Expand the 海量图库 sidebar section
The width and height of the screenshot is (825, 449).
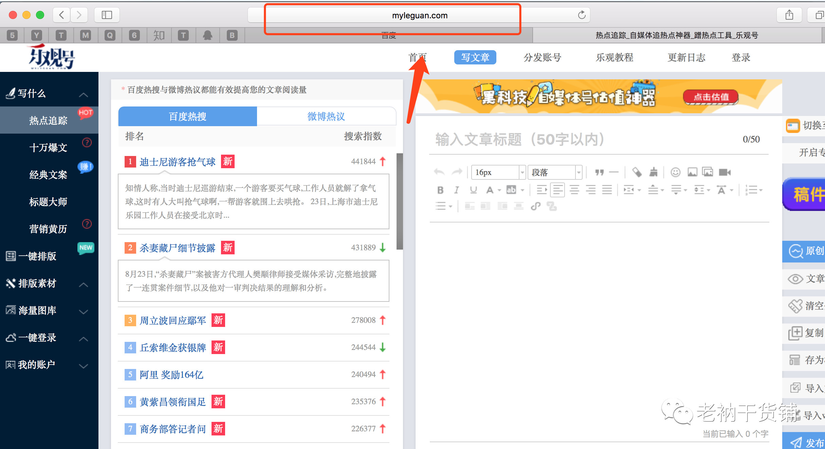point(84,312)
